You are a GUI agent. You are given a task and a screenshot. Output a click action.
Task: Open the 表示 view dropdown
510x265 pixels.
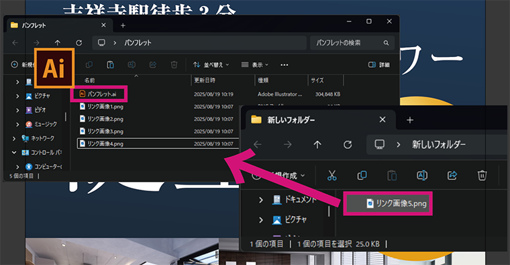click(x=255, y=64)
